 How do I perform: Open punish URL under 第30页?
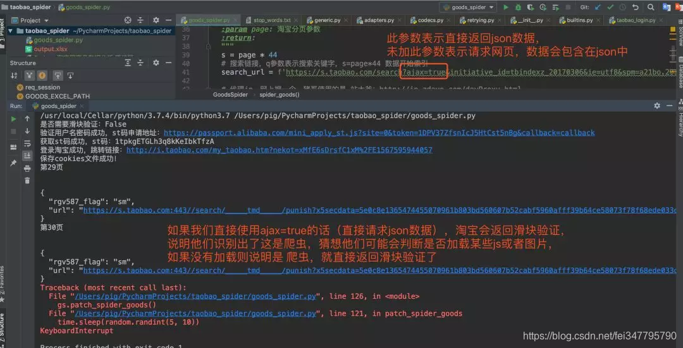(x=380, y=270)
